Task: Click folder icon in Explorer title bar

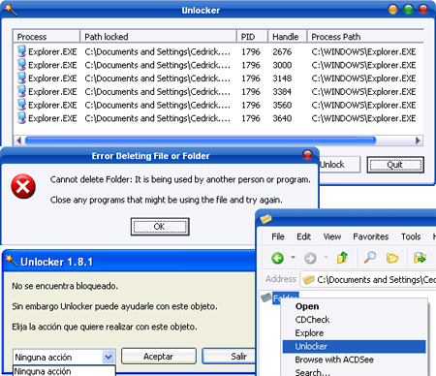Action: pyautogui.click(x=266, y=219)
